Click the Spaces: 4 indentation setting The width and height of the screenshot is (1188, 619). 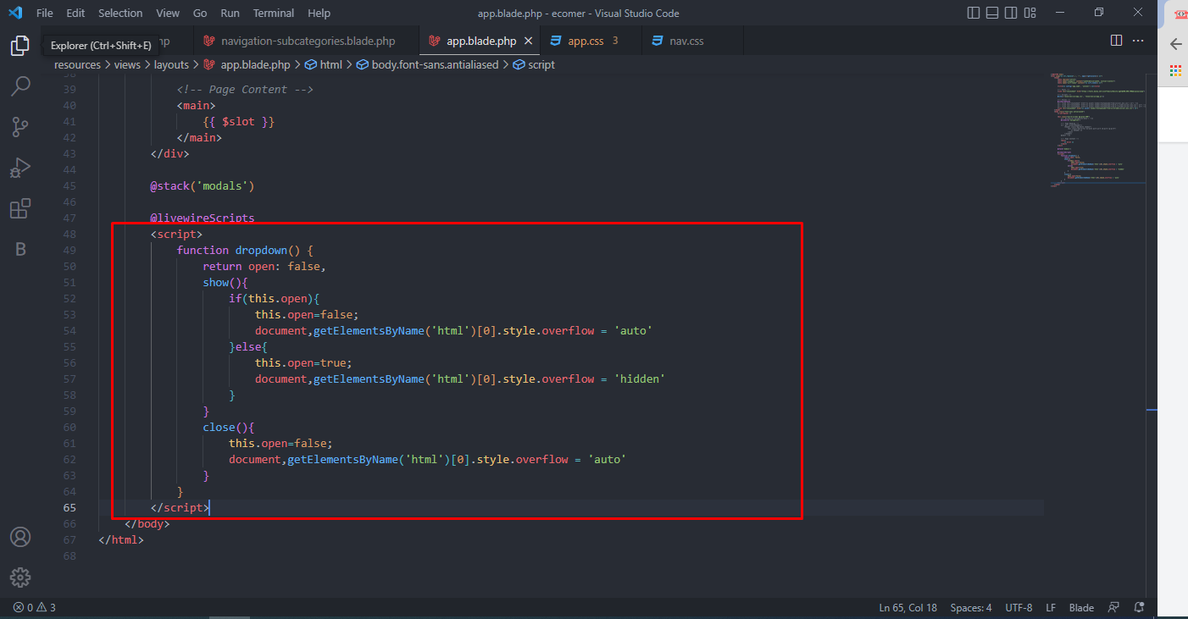click(x=970, y=607)
